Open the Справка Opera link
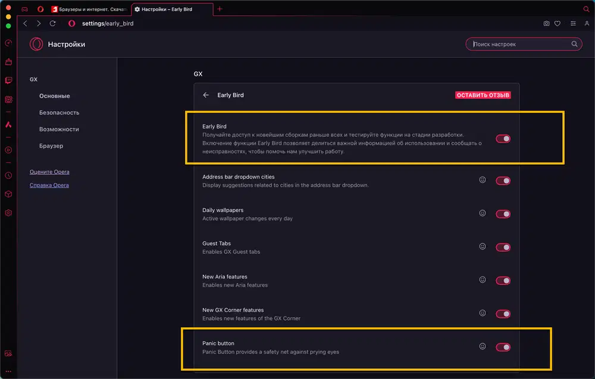Viewport: 595px width, 379px height. (49, 185)
